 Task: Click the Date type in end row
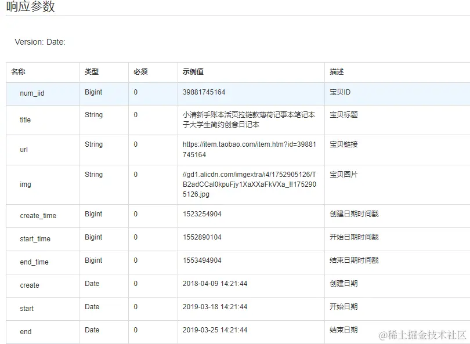(x=92, y=330)
